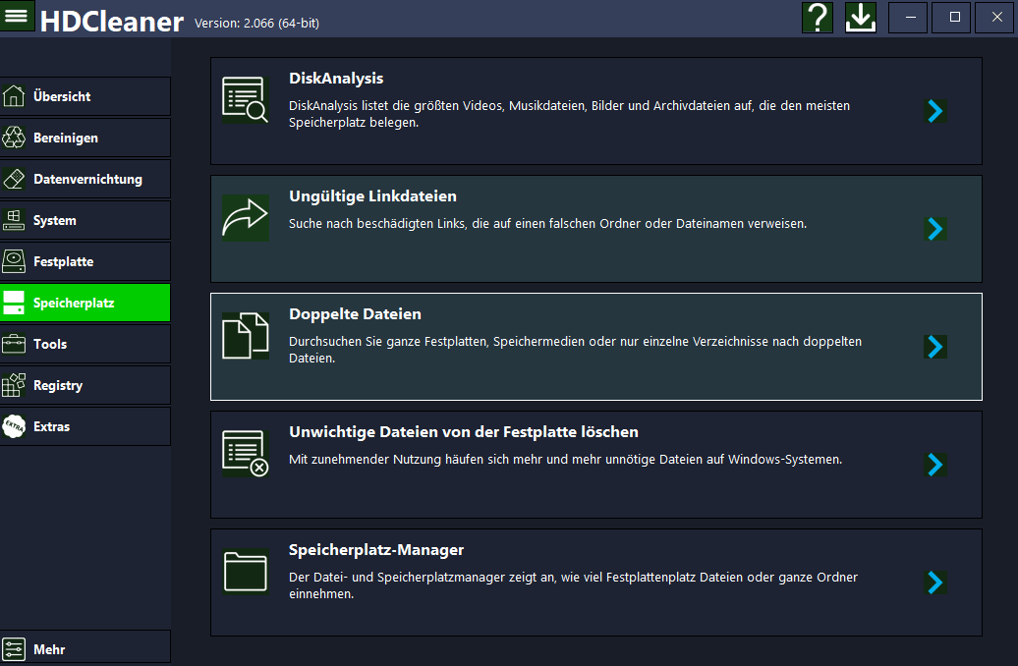Click the Mehr button

85,649
